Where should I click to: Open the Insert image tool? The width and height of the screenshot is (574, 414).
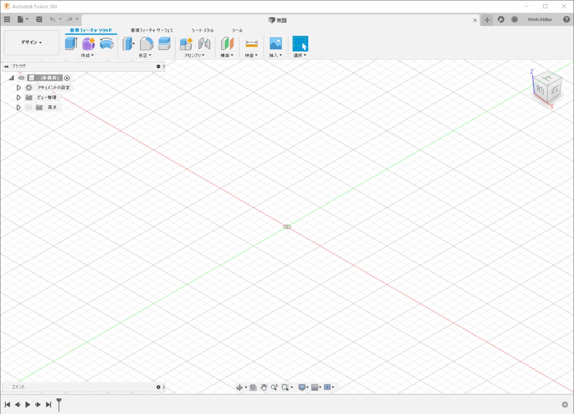[276, 43]
